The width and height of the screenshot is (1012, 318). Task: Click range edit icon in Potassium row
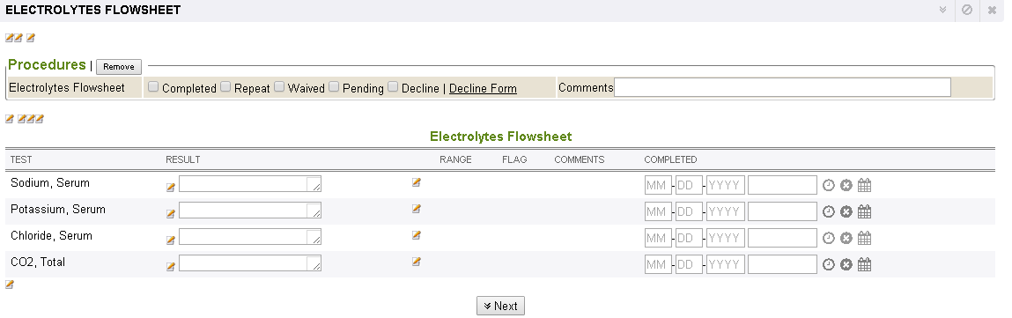tap(417, 209)
